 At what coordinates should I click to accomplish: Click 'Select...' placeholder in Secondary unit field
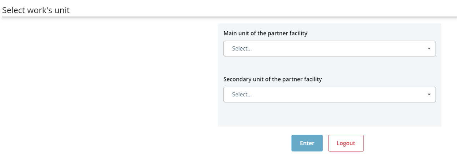pyautogui.click(x=242, y=95)
